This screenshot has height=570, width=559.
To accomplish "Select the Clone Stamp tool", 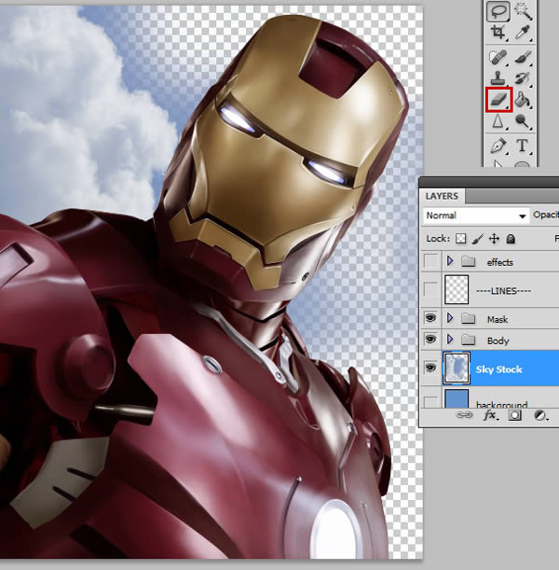I will click(498, 78).
